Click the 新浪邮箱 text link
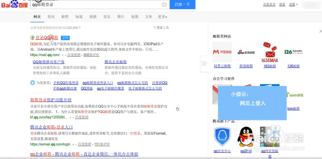The image size is (322, 159). click(x=246, y=66)
